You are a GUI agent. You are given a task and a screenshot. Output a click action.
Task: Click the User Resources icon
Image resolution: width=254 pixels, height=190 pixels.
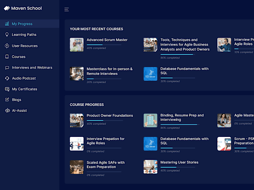(7, 46)
